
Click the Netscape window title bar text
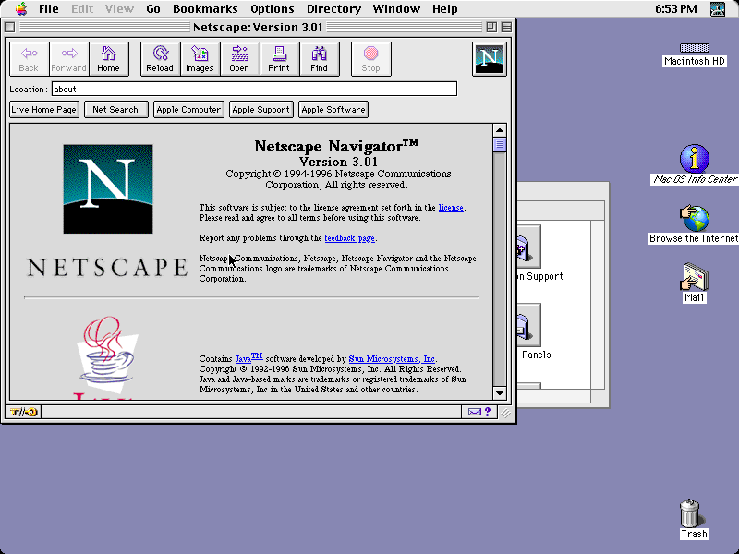[258, 28]
